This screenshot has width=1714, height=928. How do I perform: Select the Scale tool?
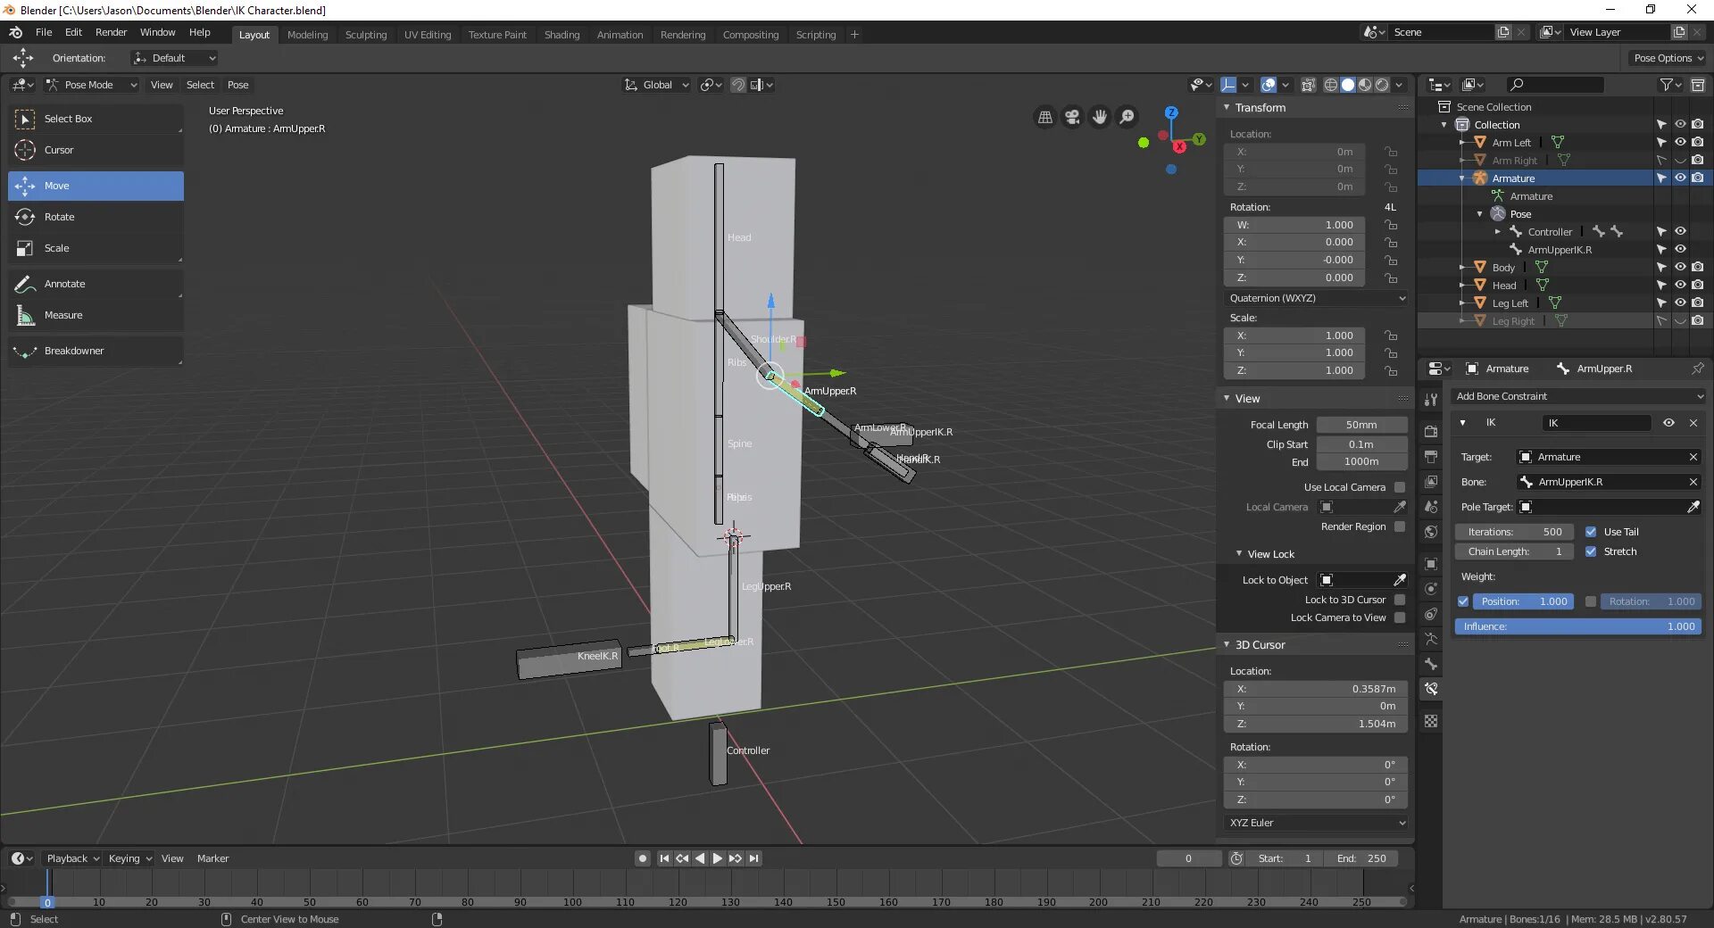(56, 248)
